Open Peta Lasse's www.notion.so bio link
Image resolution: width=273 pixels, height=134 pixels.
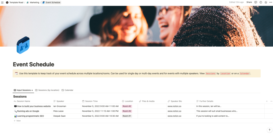pyautogui.click(x=174, y=111)
